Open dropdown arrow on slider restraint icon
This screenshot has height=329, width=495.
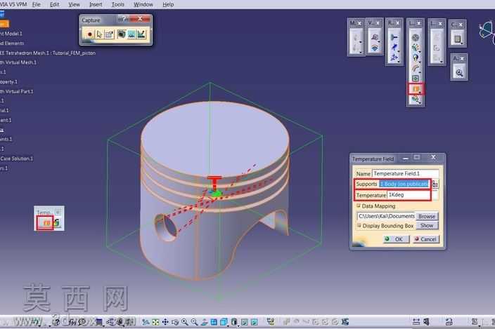tap(399, 51)
